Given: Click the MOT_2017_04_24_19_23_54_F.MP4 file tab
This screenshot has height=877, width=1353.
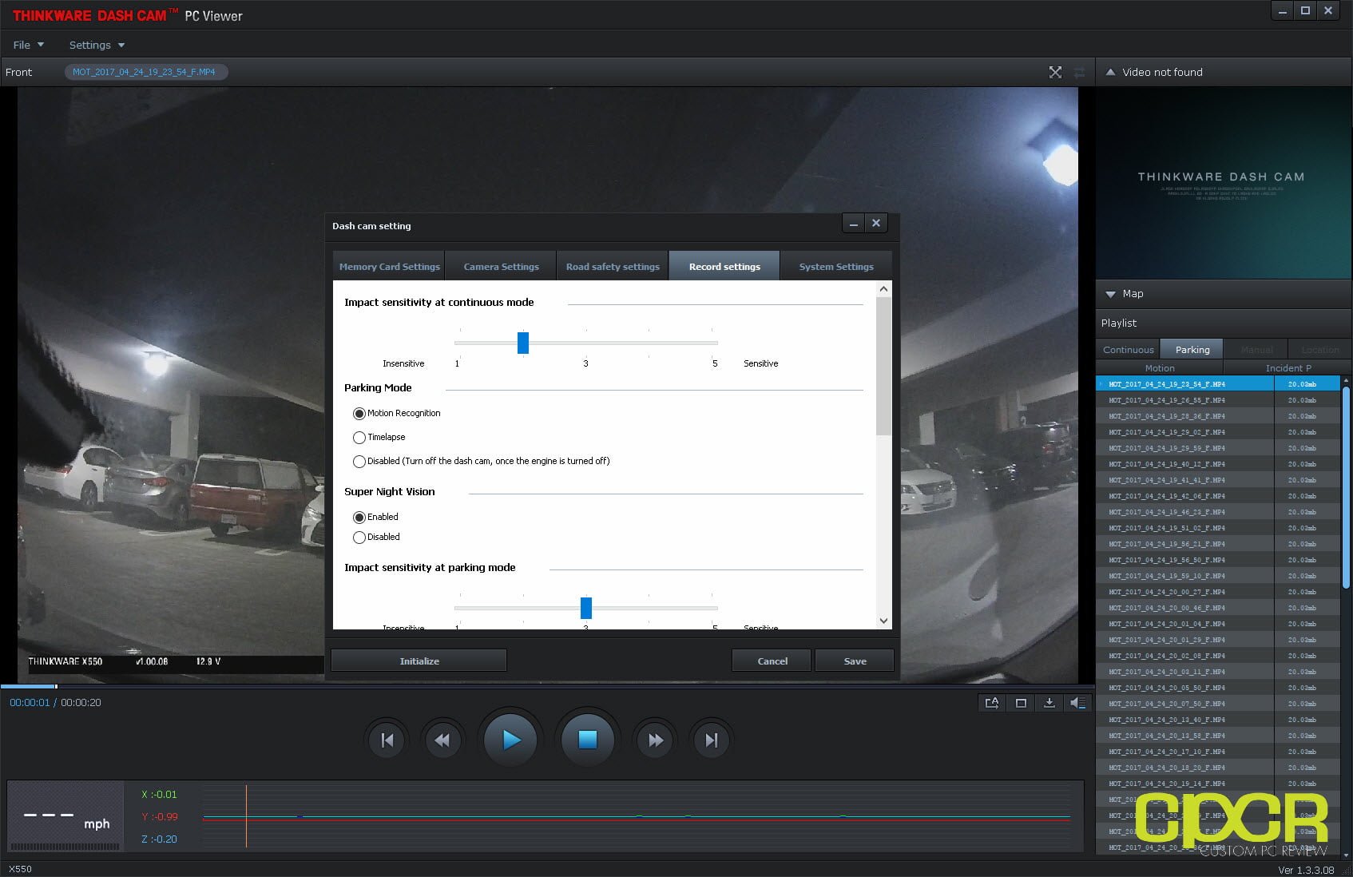Looking at the screenshot, I should tap(145, 72).
